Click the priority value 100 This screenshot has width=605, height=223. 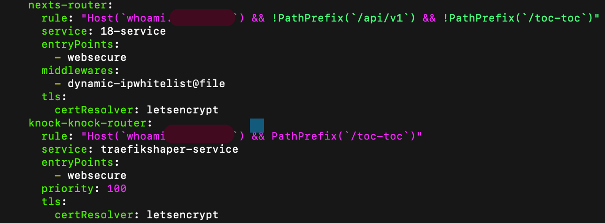tap(117, 189)
